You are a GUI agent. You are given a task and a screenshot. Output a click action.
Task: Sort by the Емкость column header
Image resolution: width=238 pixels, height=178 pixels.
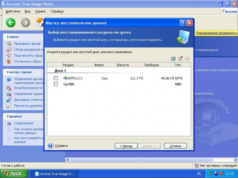pyautogui.click(x=130, y=65)
